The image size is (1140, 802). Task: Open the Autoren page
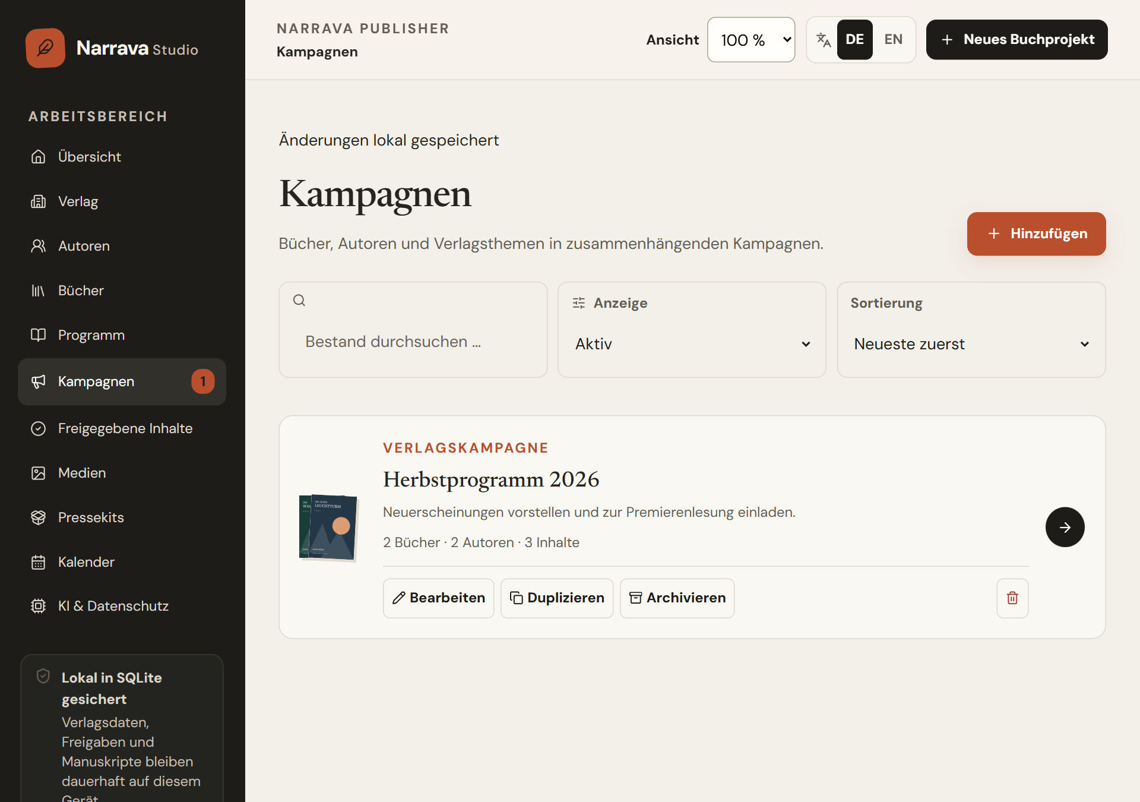pos(122,246)
